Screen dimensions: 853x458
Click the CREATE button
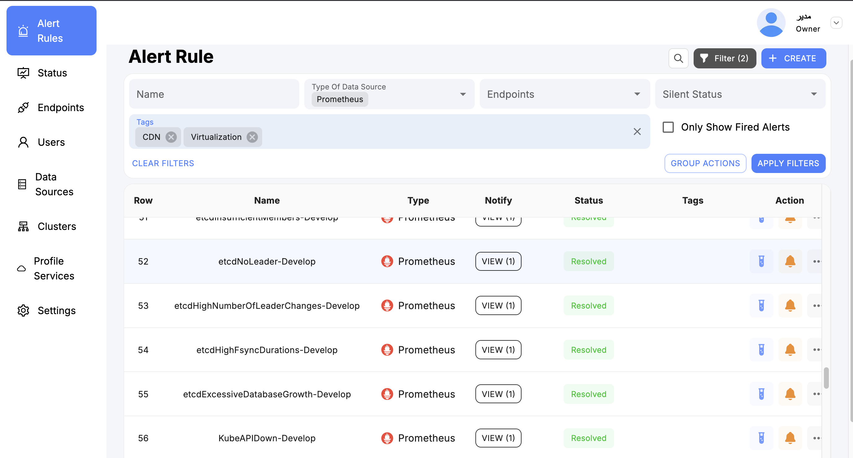tap(793, 58)
